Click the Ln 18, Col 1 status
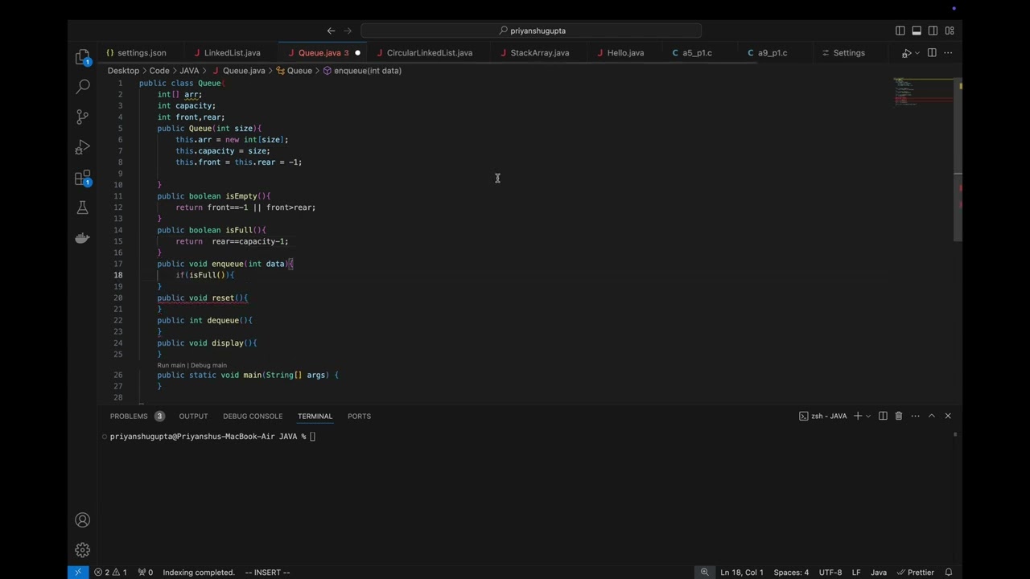This screenshot has height=579, width=1030. (742, 573)
